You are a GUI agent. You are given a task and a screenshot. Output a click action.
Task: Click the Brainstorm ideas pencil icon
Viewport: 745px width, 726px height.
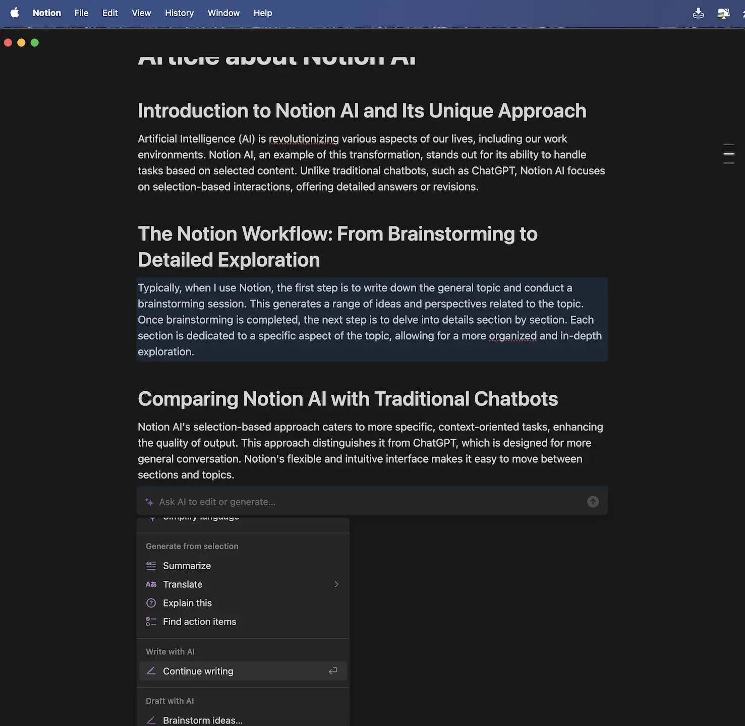(151, 720)
